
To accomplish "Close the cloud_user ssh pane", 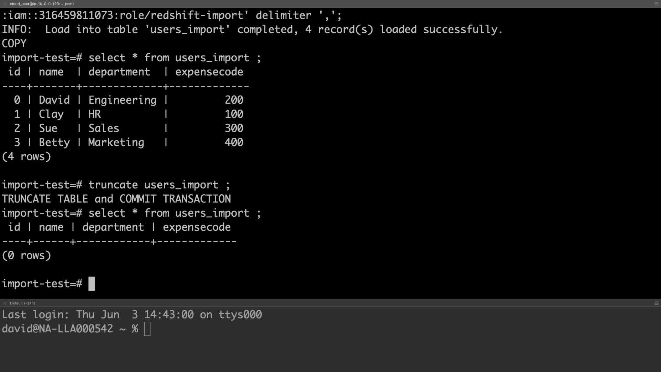I will point(5,4).
